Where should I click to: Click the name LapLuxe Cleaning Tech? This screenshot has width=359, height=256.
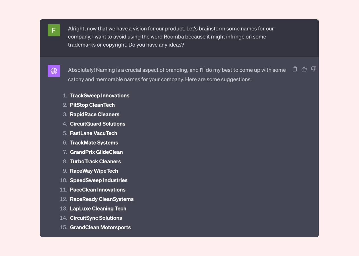tap(98, 208)
